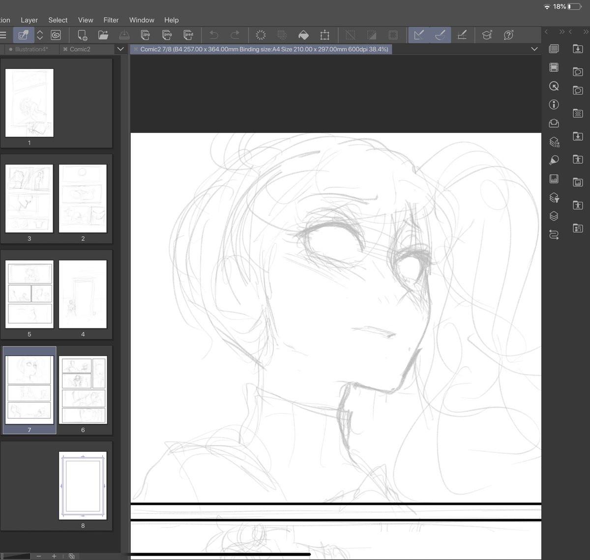The width and height of the screenshot is (590, 560).
Task: Open the Window menu
Action: pos(142,20)
